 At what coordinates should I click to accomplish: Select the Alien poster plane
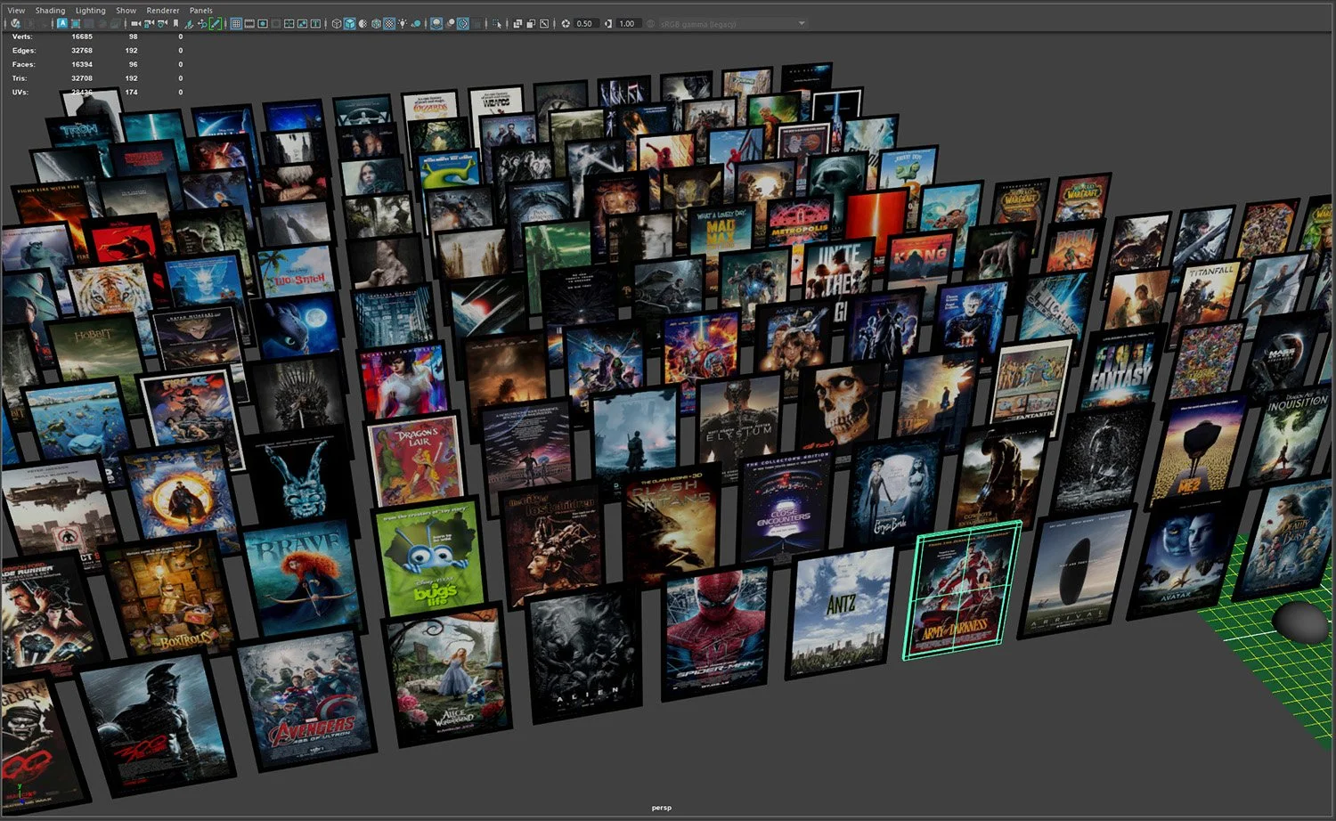pos(584,653)
